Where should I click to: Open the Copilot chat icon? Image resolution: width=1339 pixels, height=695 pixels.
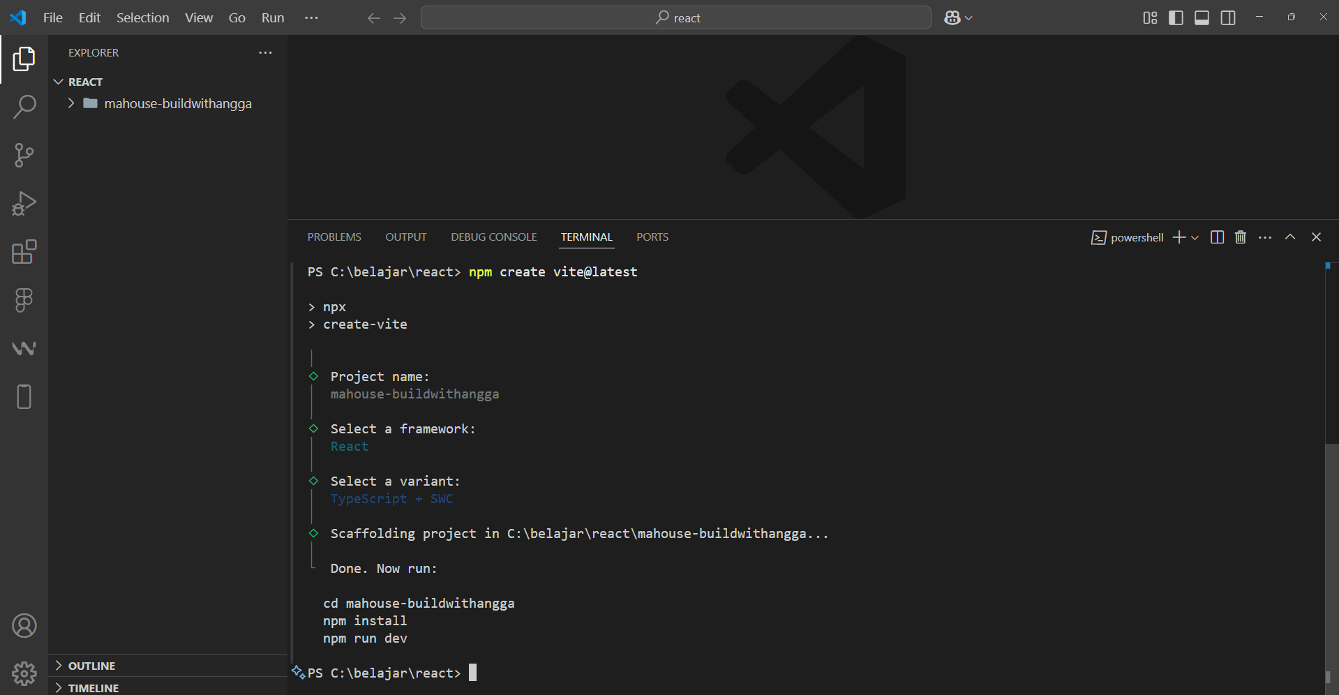pos(952,18)
